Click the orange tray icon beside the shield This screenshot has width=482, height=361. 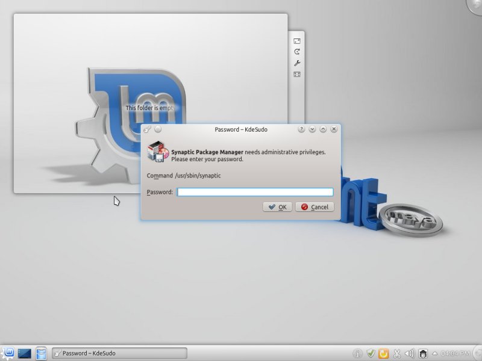(383, 353)
